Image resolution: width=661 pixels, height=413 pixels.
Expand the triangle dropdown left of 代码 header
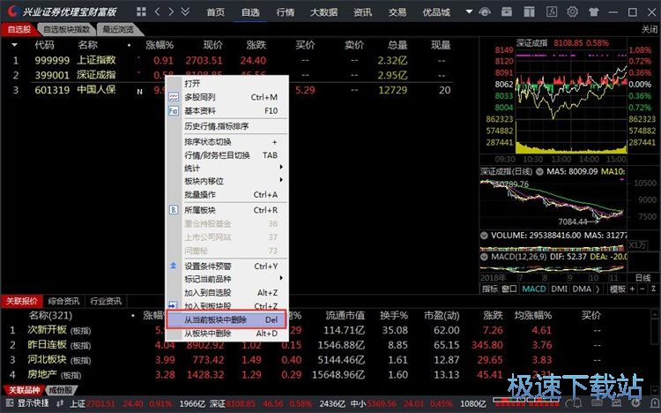(15, 45)
